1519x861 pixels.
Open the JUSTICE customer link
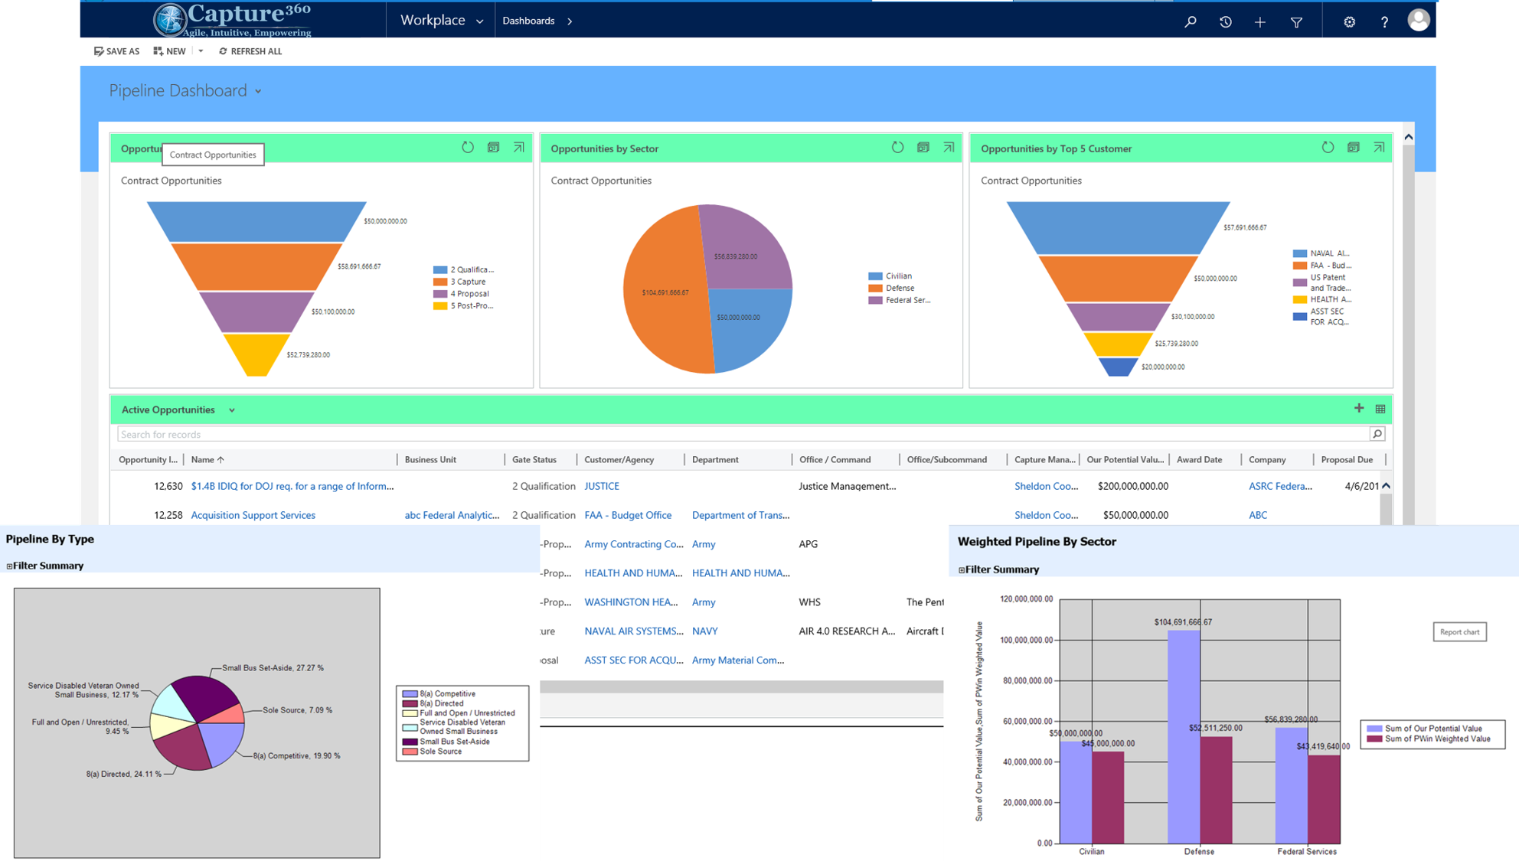click(601, 486)
